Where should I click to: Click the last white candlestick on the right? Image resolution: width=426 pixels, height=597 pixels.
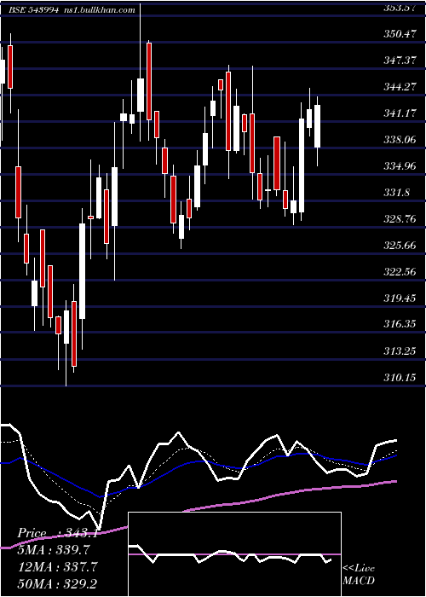(x=317, y=126)
